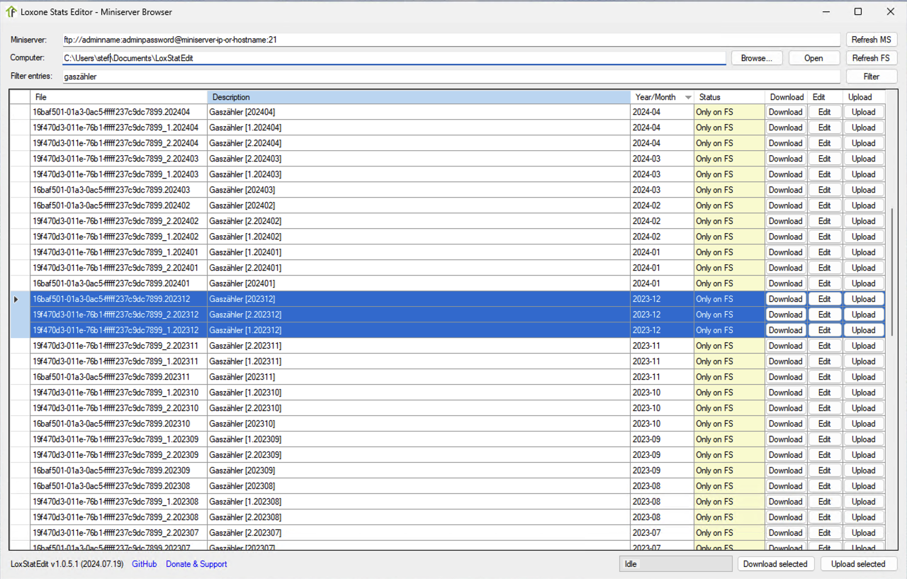Download the Gaszähler [1.202404] file
This screenshot has width=907, height=579.
[785, 128]
